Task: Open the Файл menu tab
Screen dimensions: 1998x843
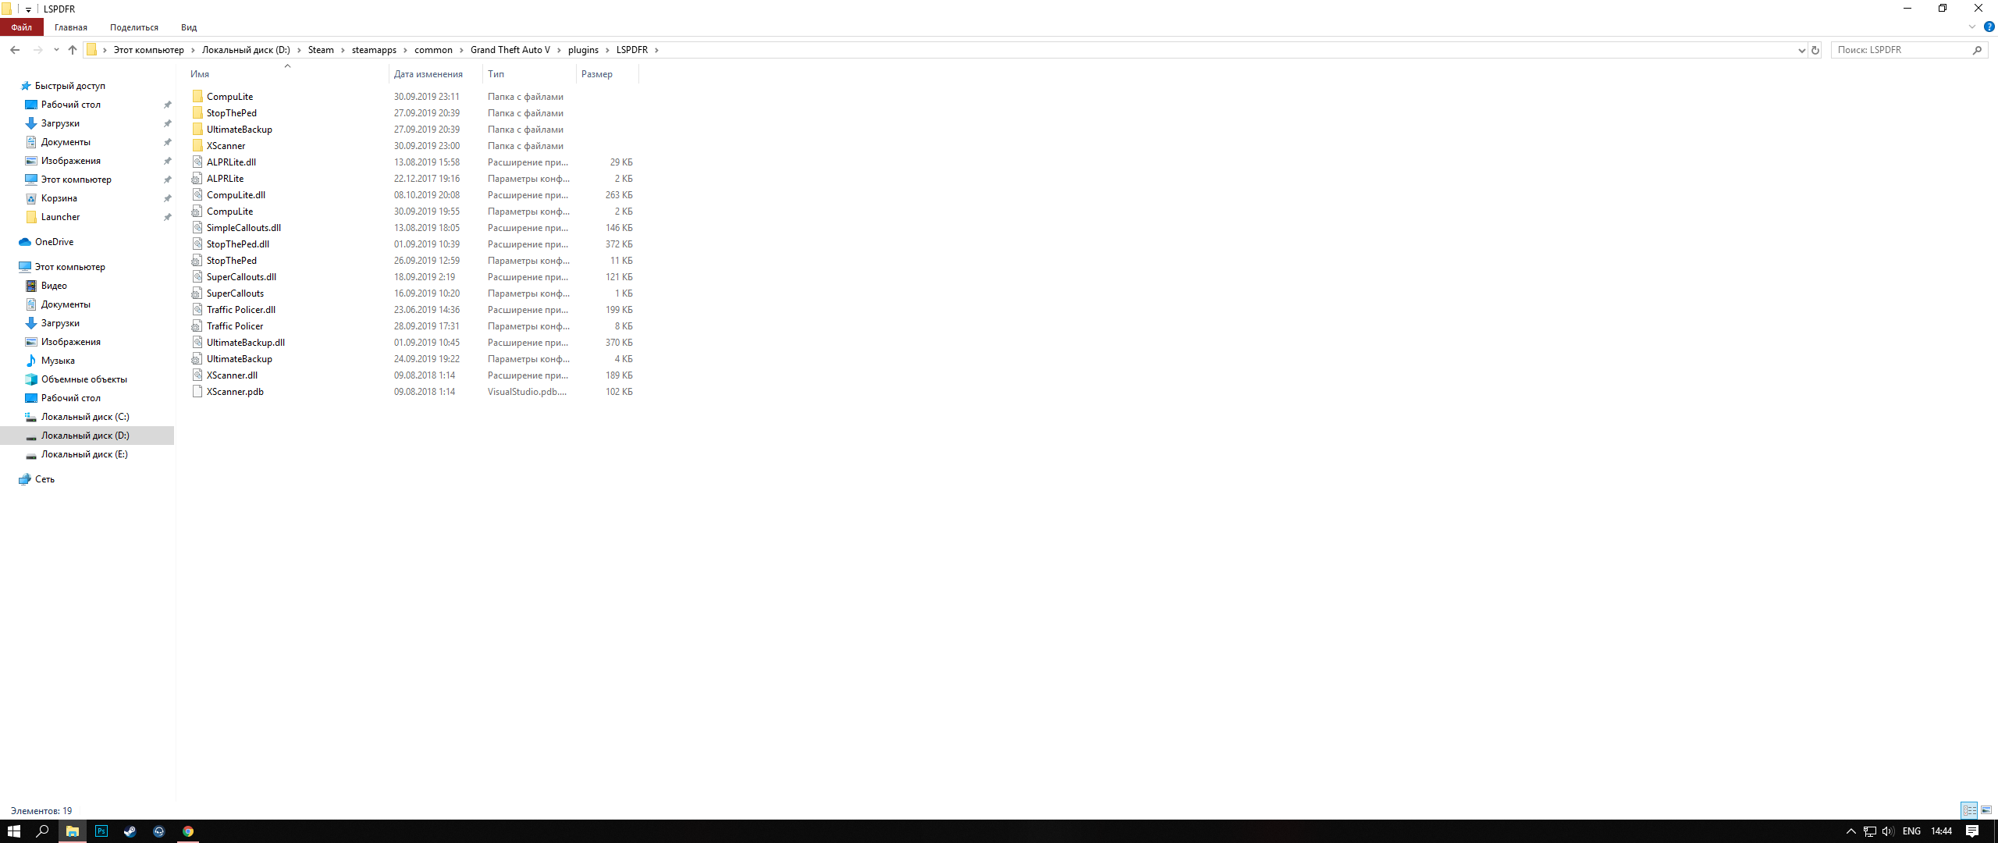Action: 21,27
